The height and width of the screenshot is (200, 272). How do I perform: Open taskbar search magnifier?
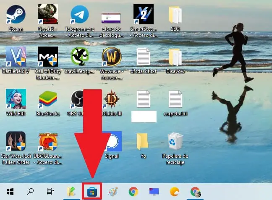coord(30,192)
